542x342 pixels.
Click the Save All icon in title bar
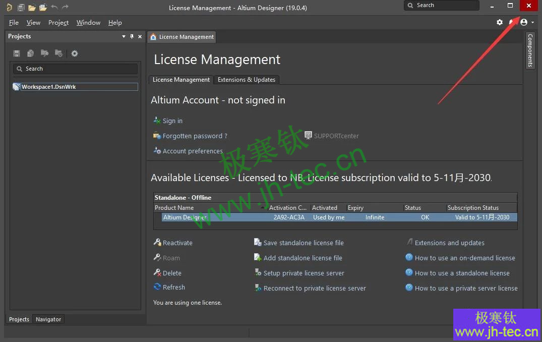coord(21,7)
